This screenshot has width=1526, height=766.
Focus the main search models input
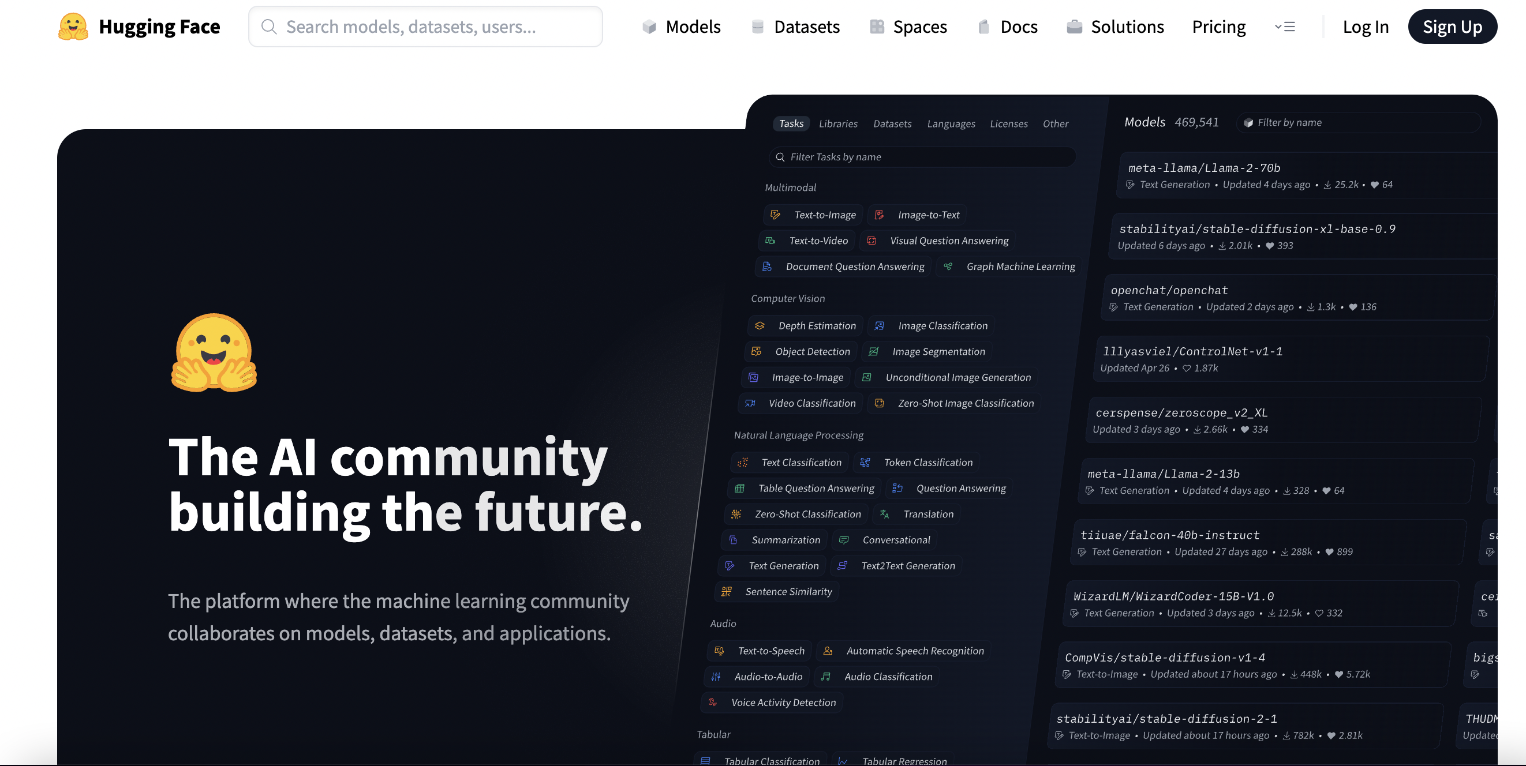pyautogui.click(x=425, y=27)
